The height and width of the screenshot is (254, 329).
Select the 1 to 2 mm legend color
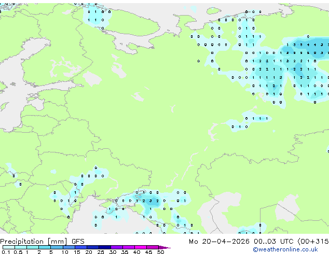(33, 247)
